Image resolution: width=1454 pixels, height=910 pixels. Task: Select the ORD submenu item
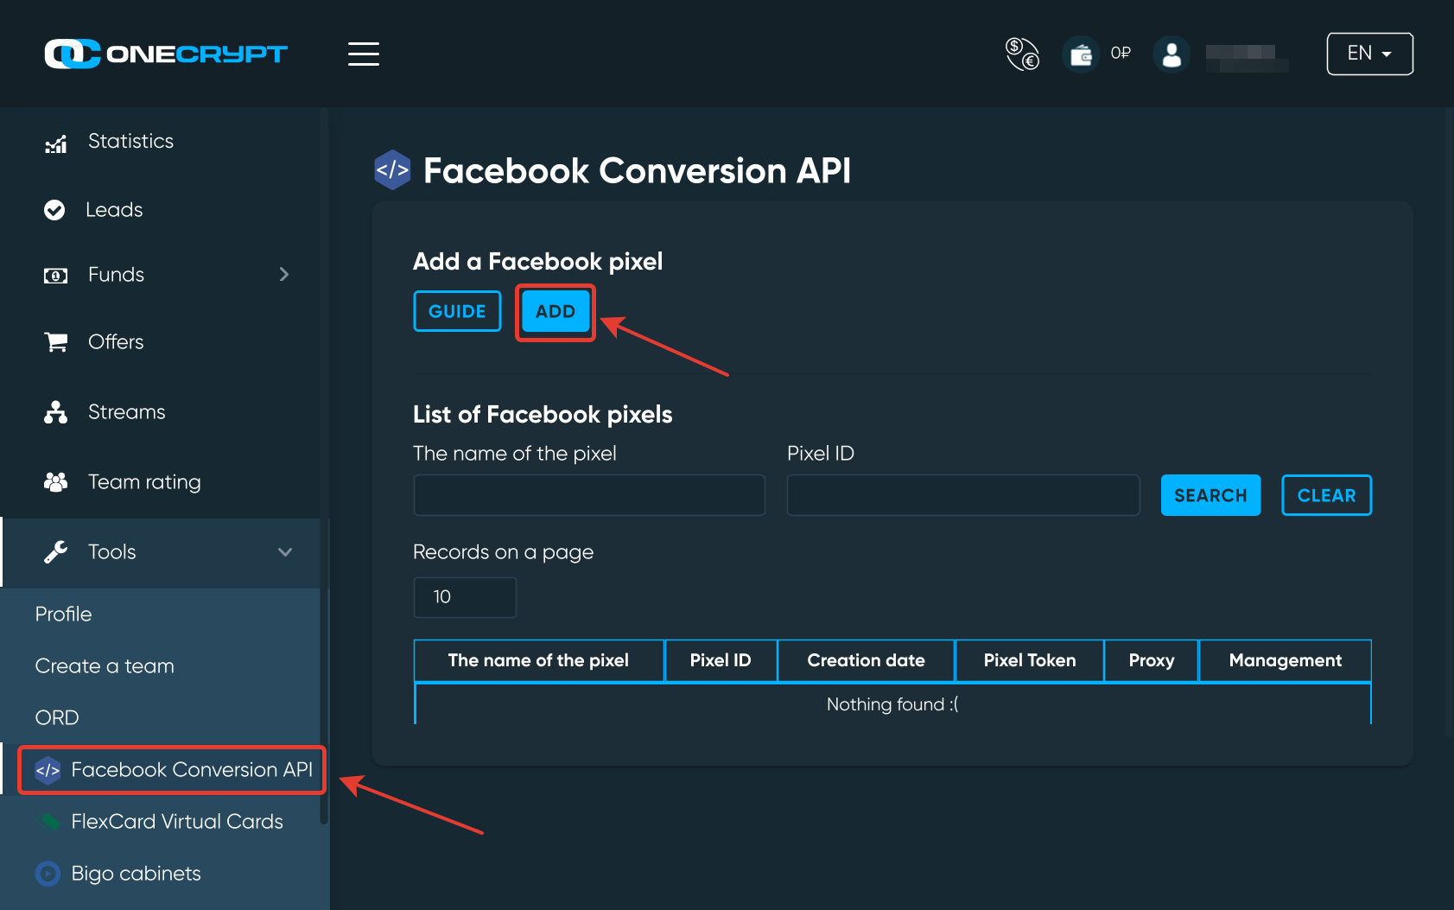57,718
